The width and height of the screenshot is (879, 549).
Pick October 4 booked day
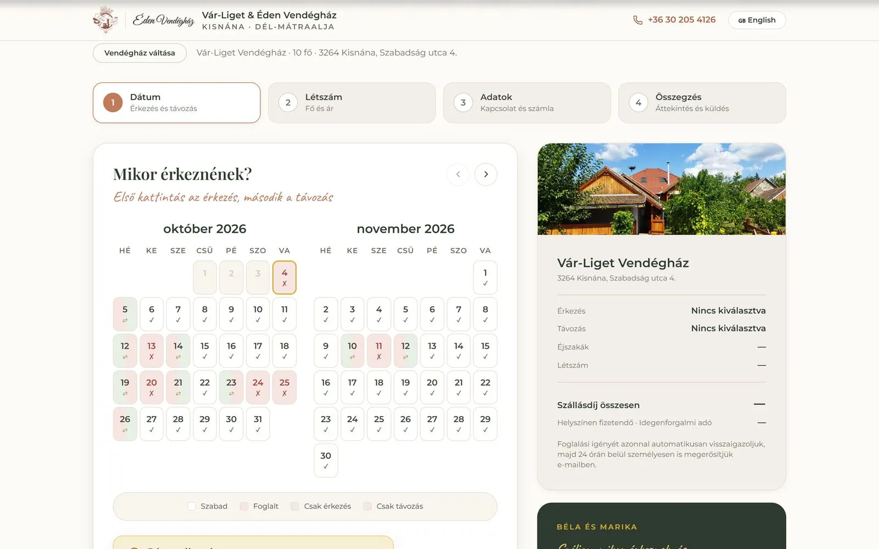[284, 277]
